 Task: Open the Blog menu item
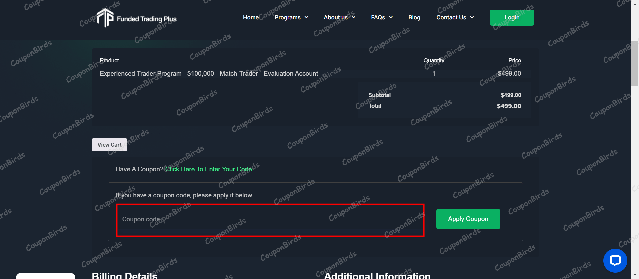coord(414,17)
